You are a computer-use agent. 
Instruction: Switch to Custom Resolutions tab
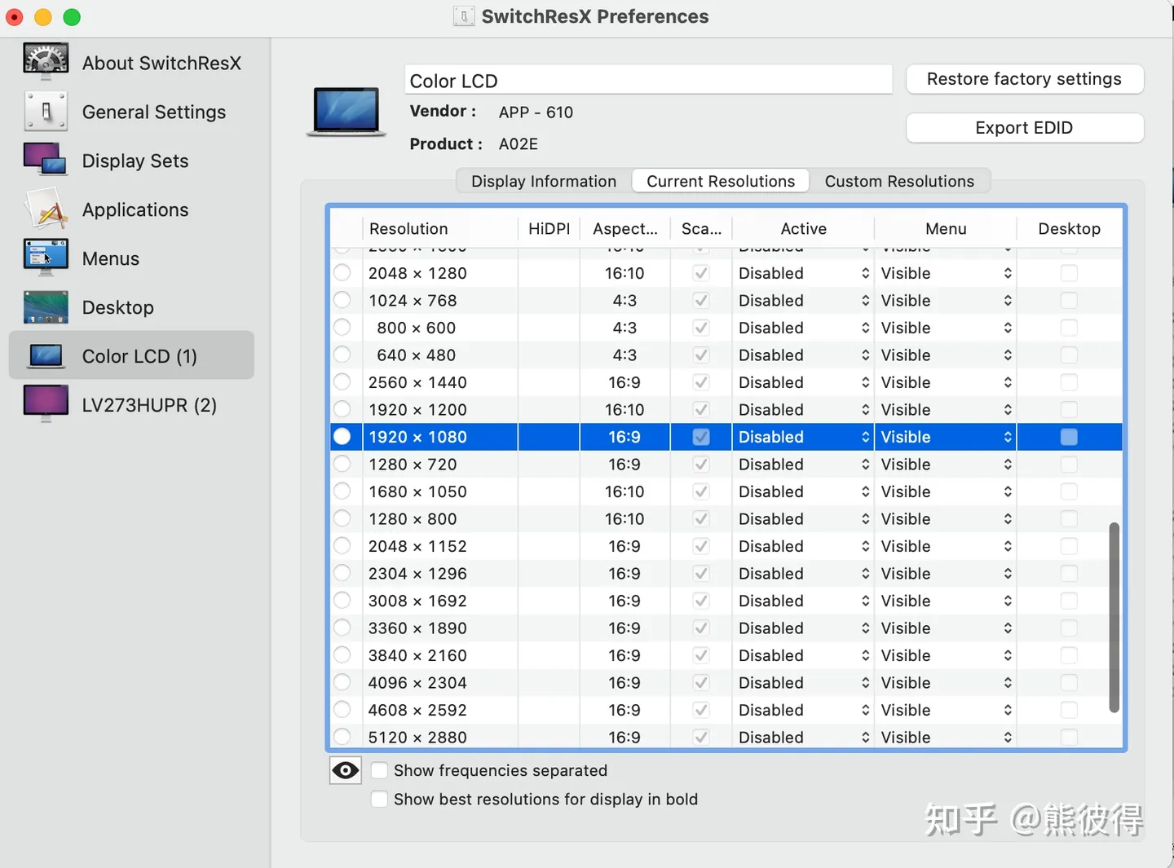899,181
